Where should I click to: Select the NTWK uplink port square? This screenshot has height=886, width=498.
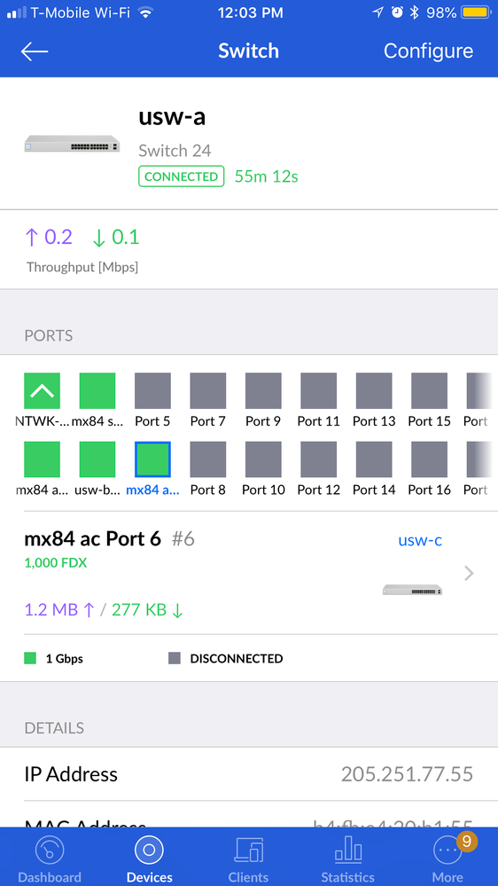[x=42, y=390]
